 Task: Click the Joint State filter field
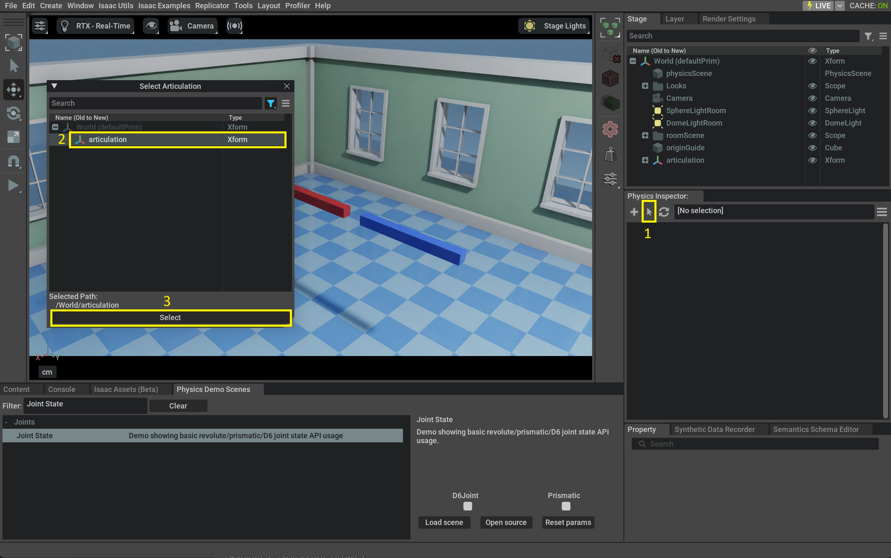pyautogui.click(x=85, y=404)
